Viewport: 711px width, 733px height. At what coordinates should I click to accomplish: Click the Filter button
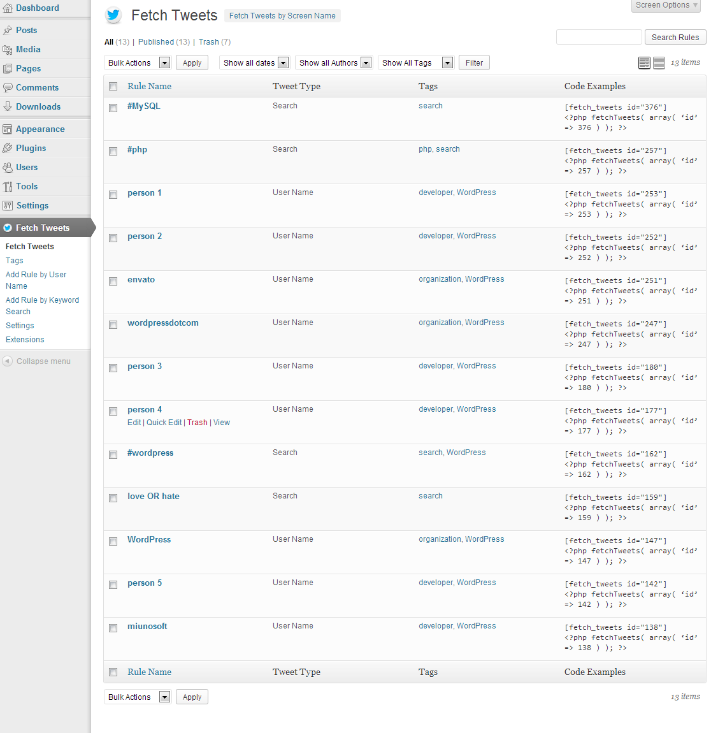474,62
